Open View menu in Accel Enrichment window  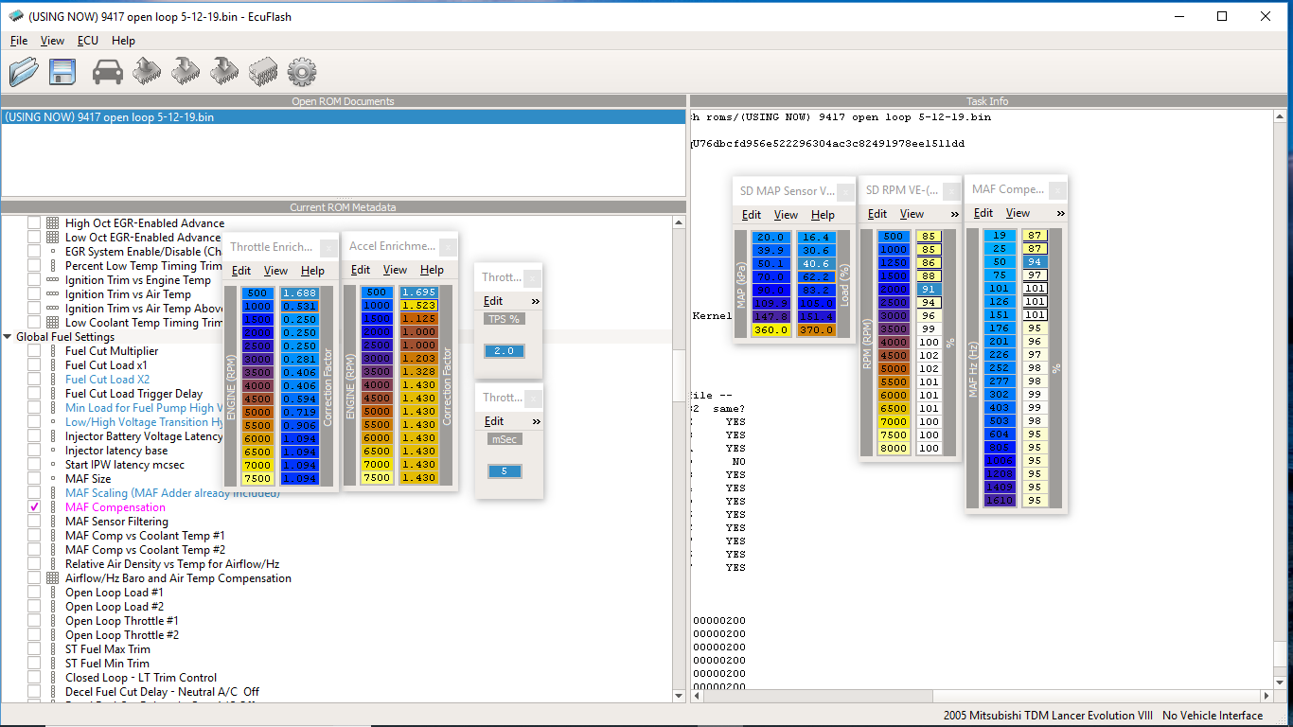[x=395, y=270]
